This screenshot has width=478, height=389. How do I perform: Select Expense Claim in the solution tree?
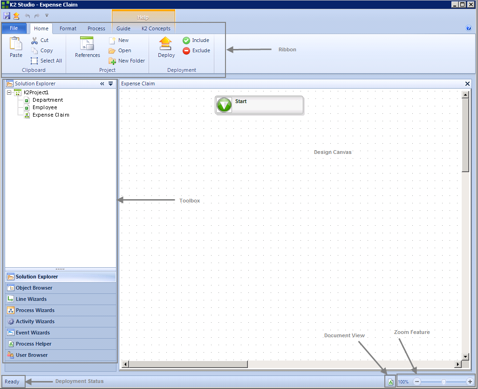pyautogui.click(x=51, y=115)
